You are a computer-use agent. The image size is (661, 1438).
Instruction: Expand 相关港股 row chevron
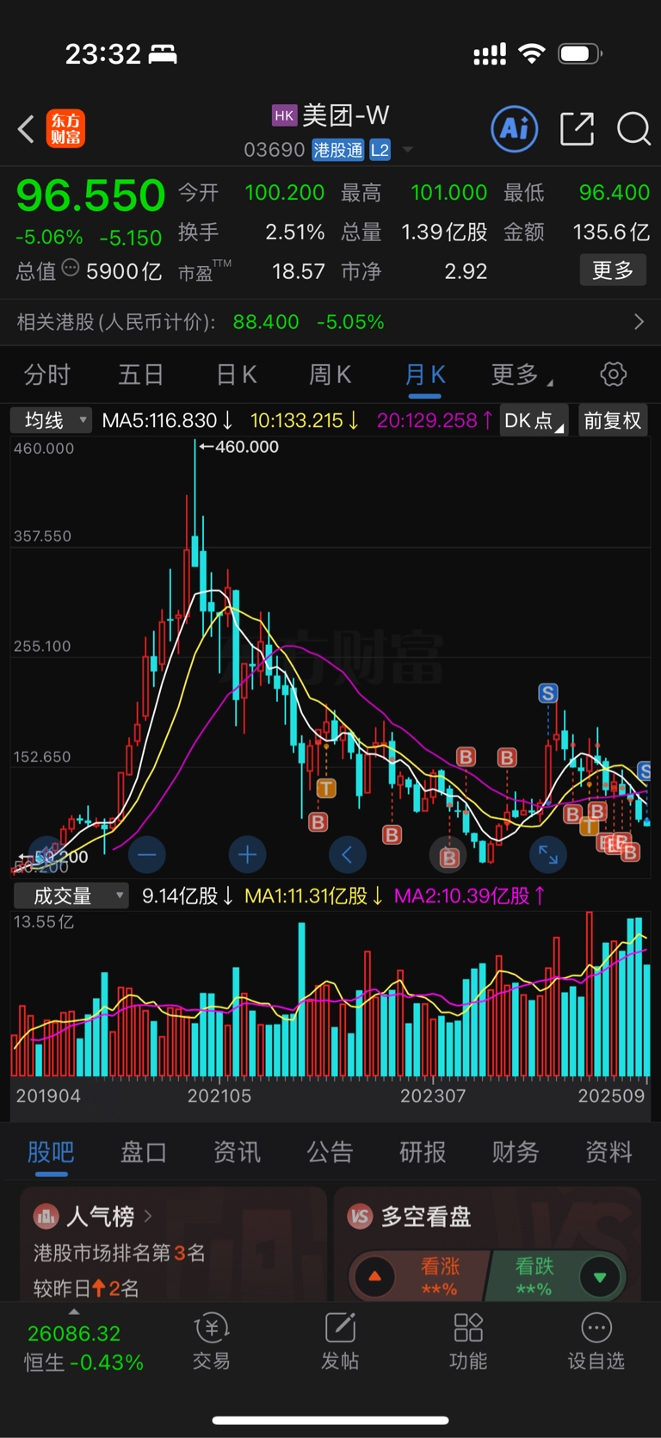pos(639,322)
